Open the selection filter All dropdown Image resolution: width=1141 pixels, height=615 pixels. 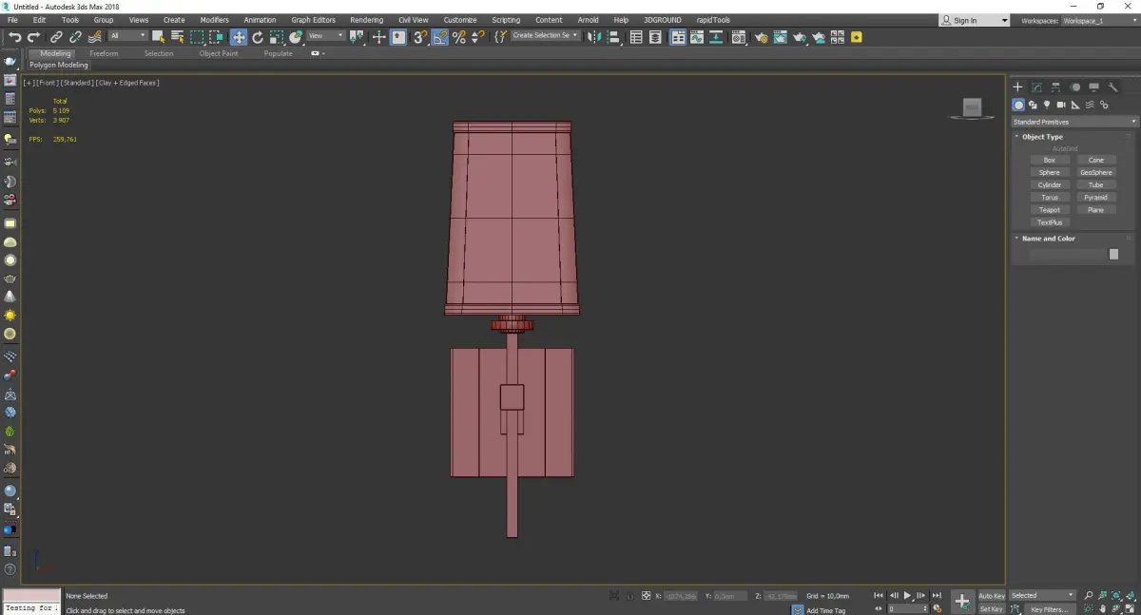point(127,36)
